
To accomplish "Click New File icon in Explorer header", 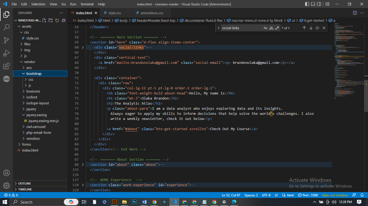I will (44, 20).
